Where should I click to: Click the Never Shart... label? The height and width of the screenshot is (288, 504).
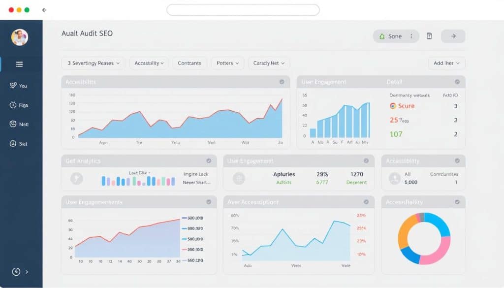tap(196, 183)
